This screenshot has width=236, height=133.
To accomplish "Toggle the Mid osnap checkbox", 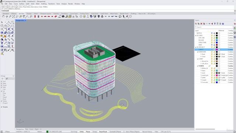I will pos(1,87).
